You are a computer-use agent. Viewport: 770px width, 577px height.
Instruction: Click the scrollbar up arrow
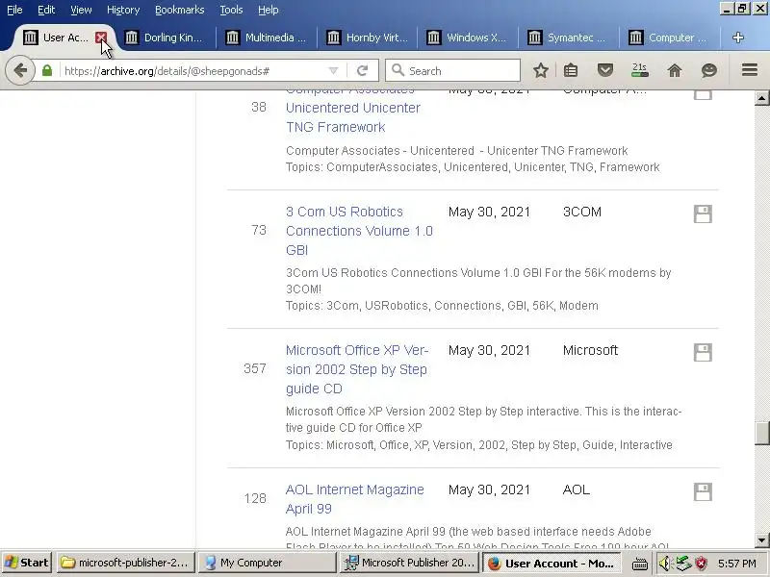(x=761, y=98)
